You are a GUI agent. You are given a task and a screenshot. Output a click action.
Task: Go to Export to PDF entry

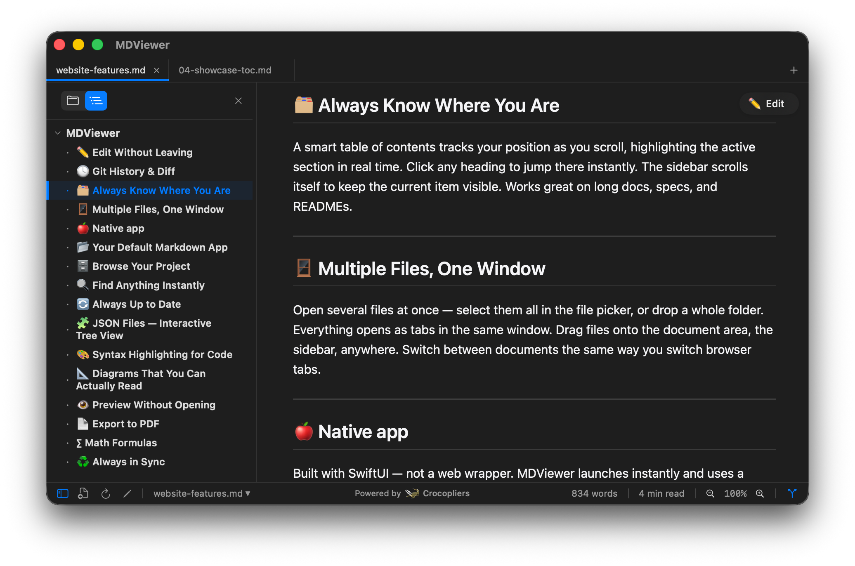coord(150,424)
